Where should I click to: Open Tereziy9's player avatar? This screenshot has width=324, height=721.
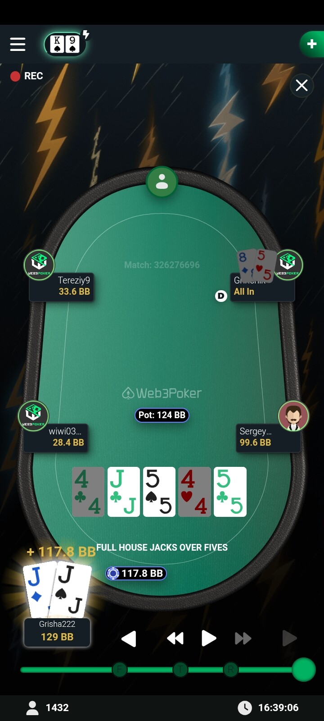[x=39, y=265]
